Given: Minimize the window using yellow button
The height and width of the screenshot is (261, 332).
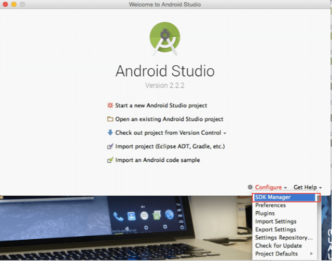Looking at the screenshot, I should tap(14, 4).
